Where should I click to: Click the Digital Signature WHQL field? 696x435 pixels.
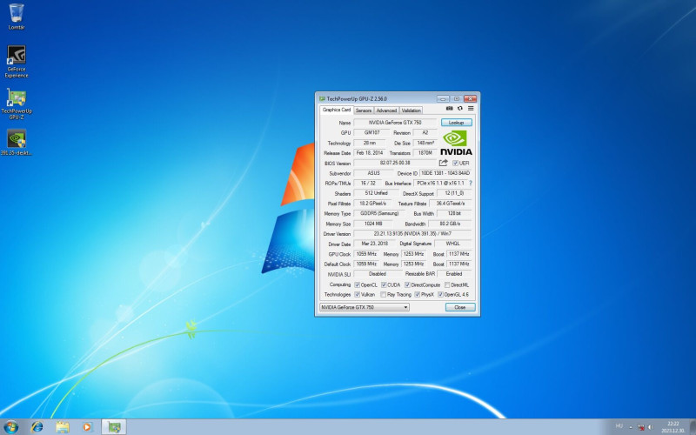(x=452, y=244)
